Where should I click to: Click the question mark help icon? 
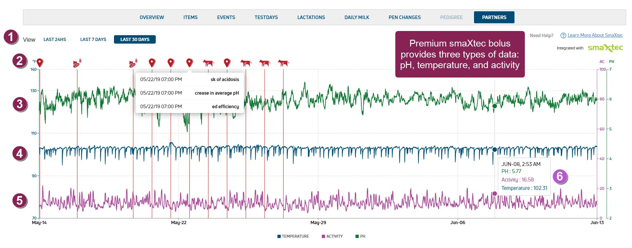(563, 36)
